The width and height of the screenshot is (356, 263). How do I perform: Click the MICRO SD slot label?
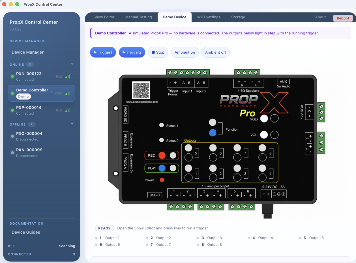tap(125, 115)
